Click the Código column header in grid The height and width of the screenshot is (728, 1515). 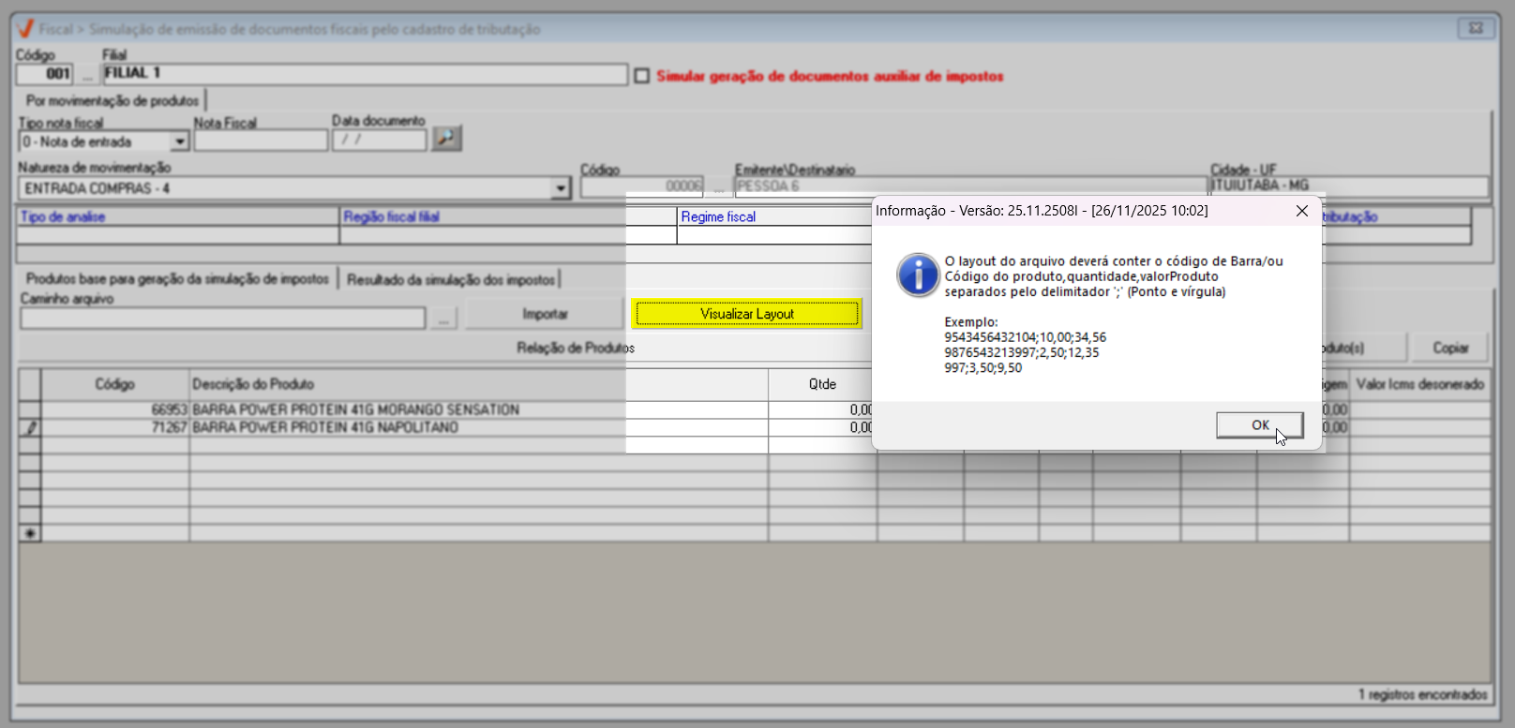coord(115,384)
